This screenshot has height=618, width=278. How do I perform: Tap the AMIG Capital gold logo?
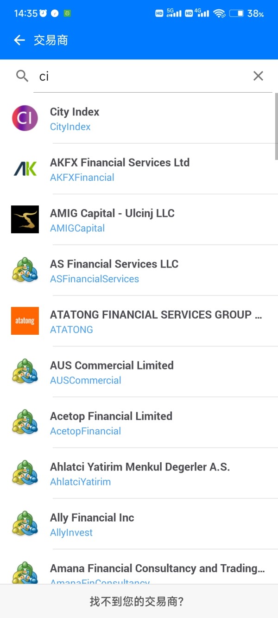pyautogui.click(x=25, y=219)
